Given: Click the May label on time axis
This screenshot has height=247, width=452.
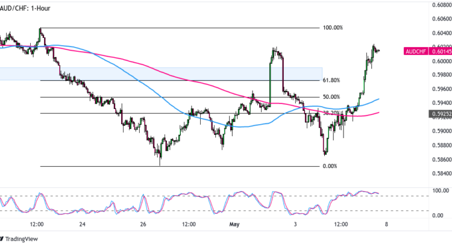Looking at the screenshot, I should 234,224.
